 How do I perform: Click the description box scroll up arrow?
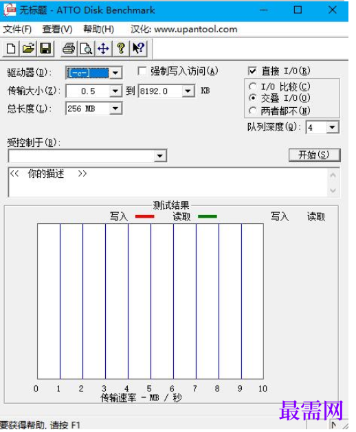333,175
